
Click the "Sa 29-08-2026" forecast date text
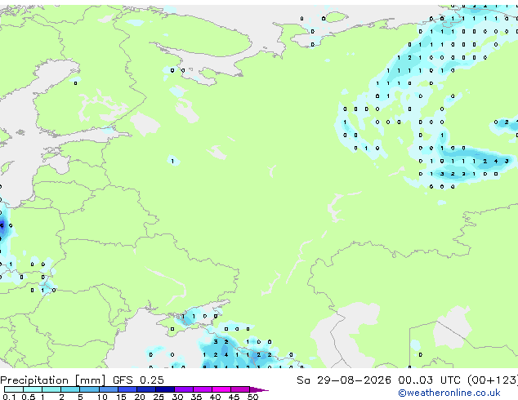click(344, 380)
